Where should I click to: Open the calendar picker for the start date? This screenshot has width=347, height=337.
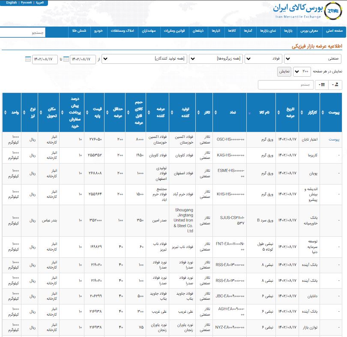pos(66,59)
